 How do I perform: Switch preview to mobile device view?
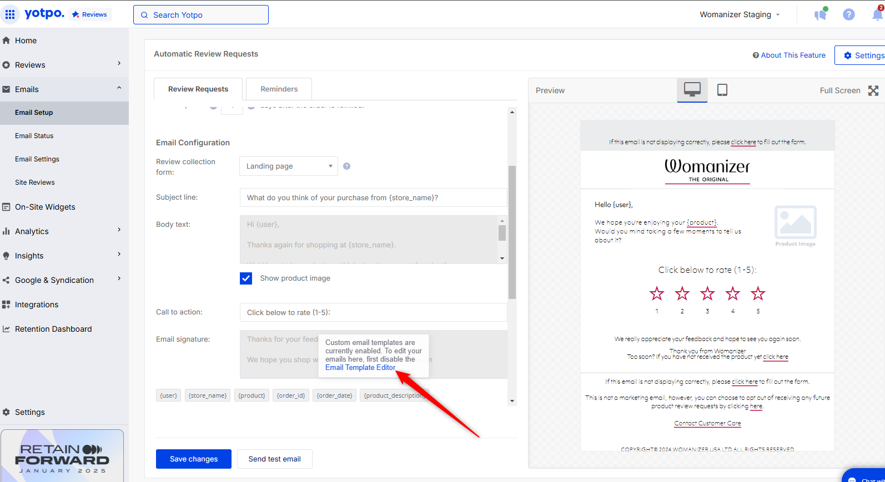tap(722, 90)
